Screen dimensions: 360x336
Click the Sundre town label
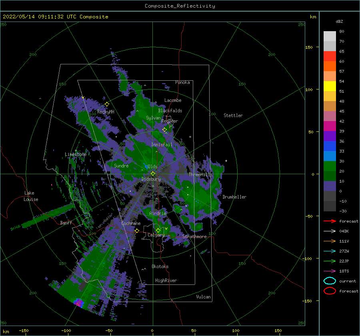(121, 165)
